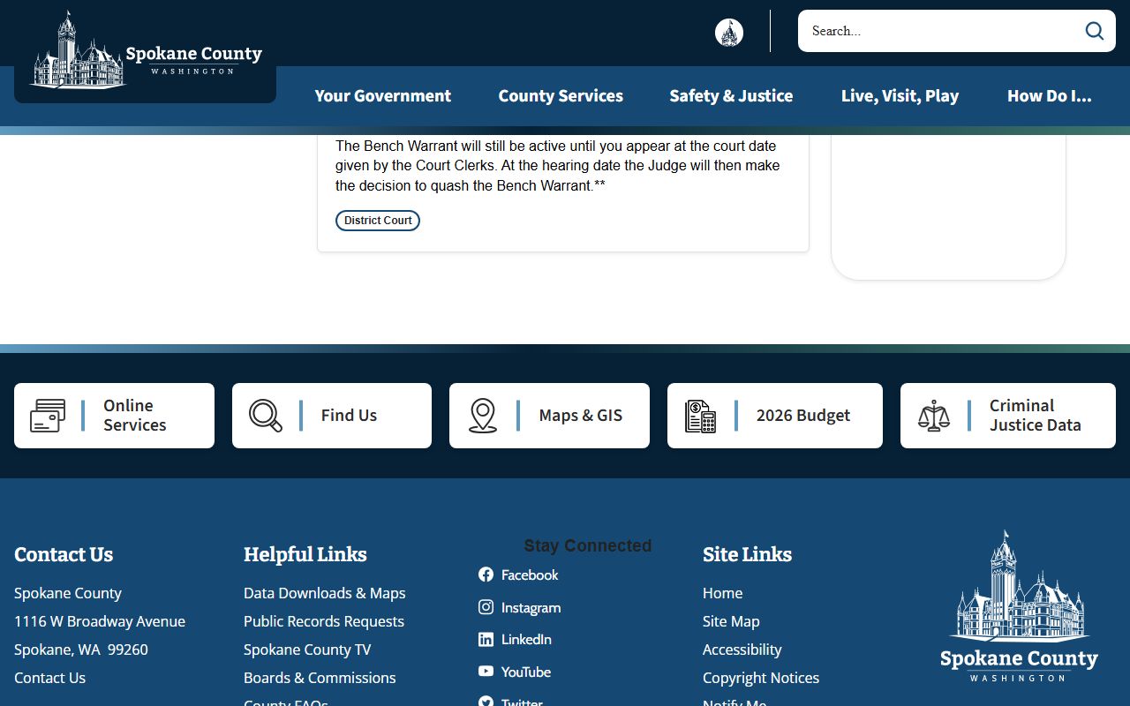
Task: Click the District Court tag button
Action: 378,221
